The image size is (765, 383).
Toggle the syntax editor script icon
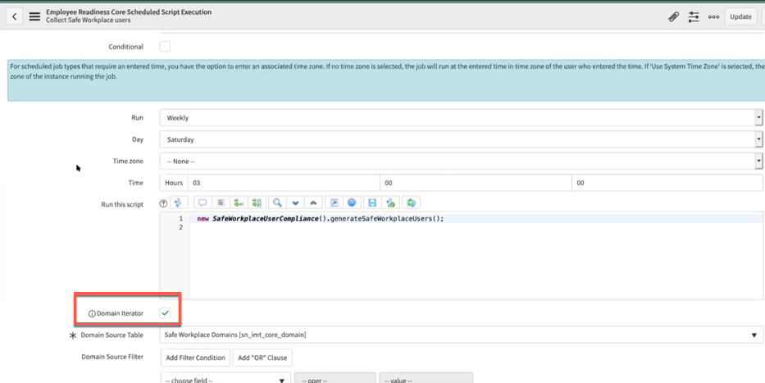click(x=179, y=203)
